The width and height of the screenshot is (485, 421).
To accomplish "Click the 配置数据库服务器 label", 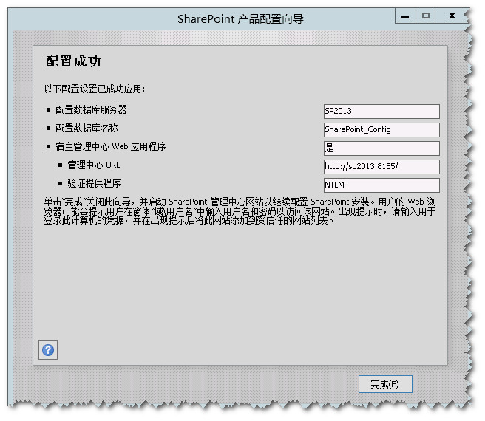I will coord(91,109).
